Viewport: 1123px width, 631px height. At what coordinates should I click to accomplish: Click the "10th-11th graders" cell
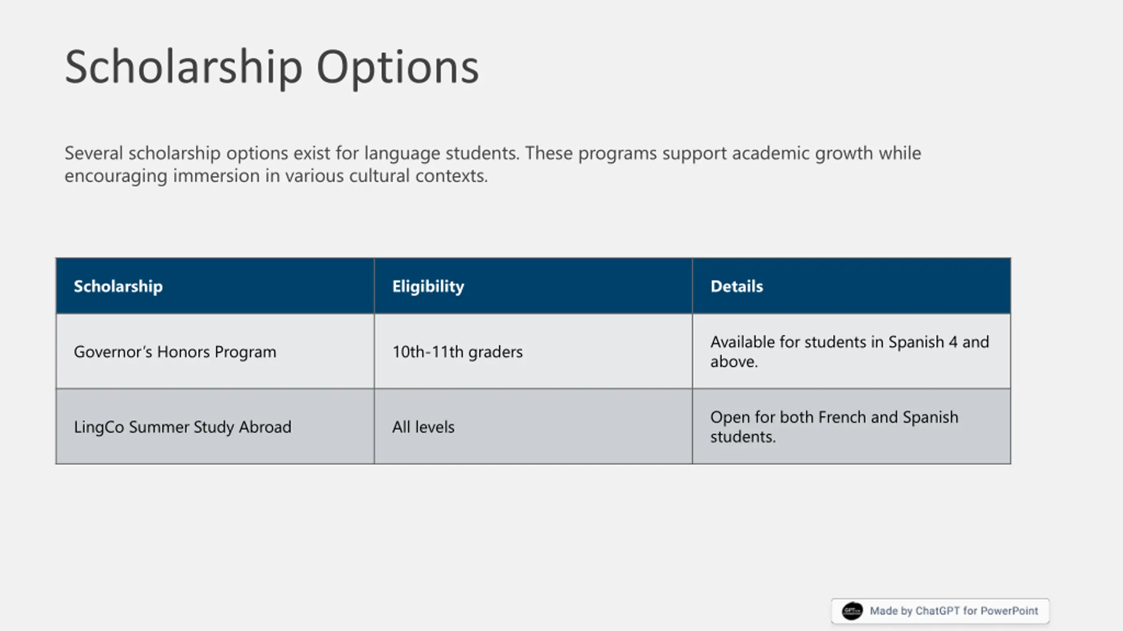533,351
